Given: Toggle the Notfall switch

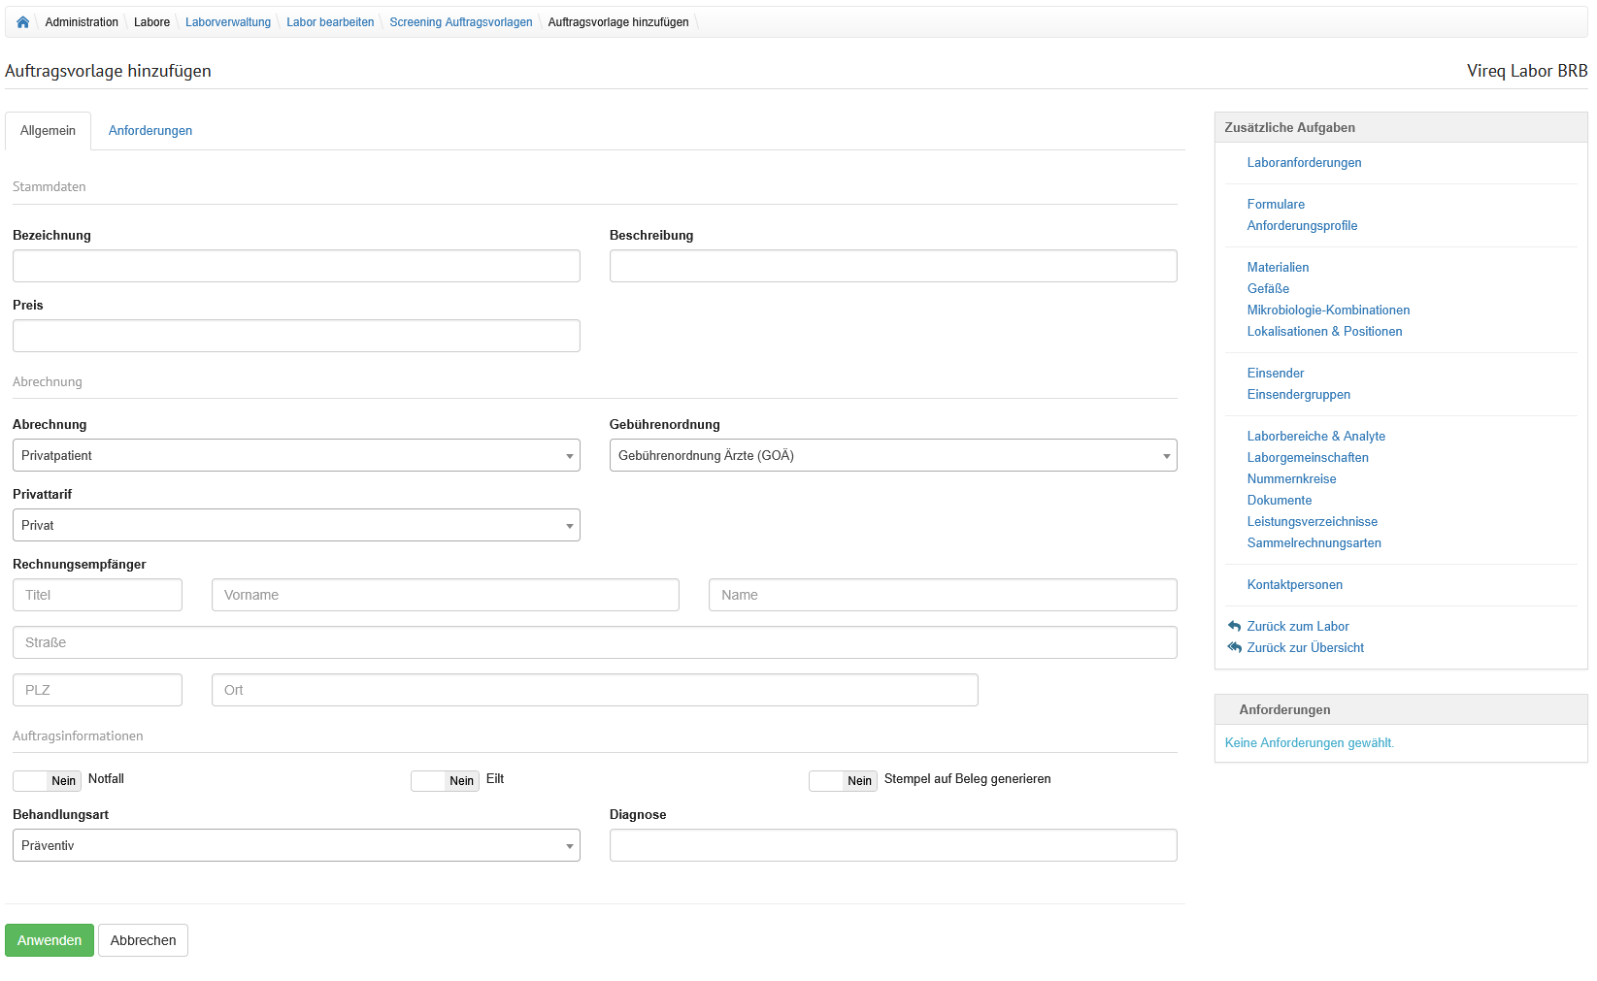Looking at the screenshot, I should pos(47,781).
